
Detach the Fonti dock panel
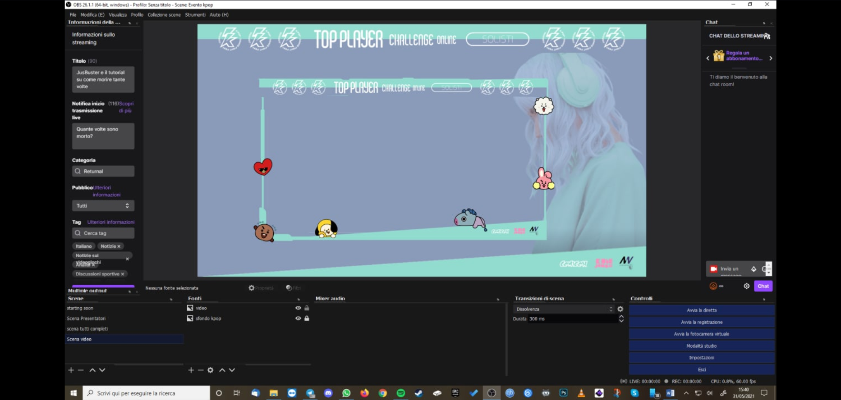[299, 299]
